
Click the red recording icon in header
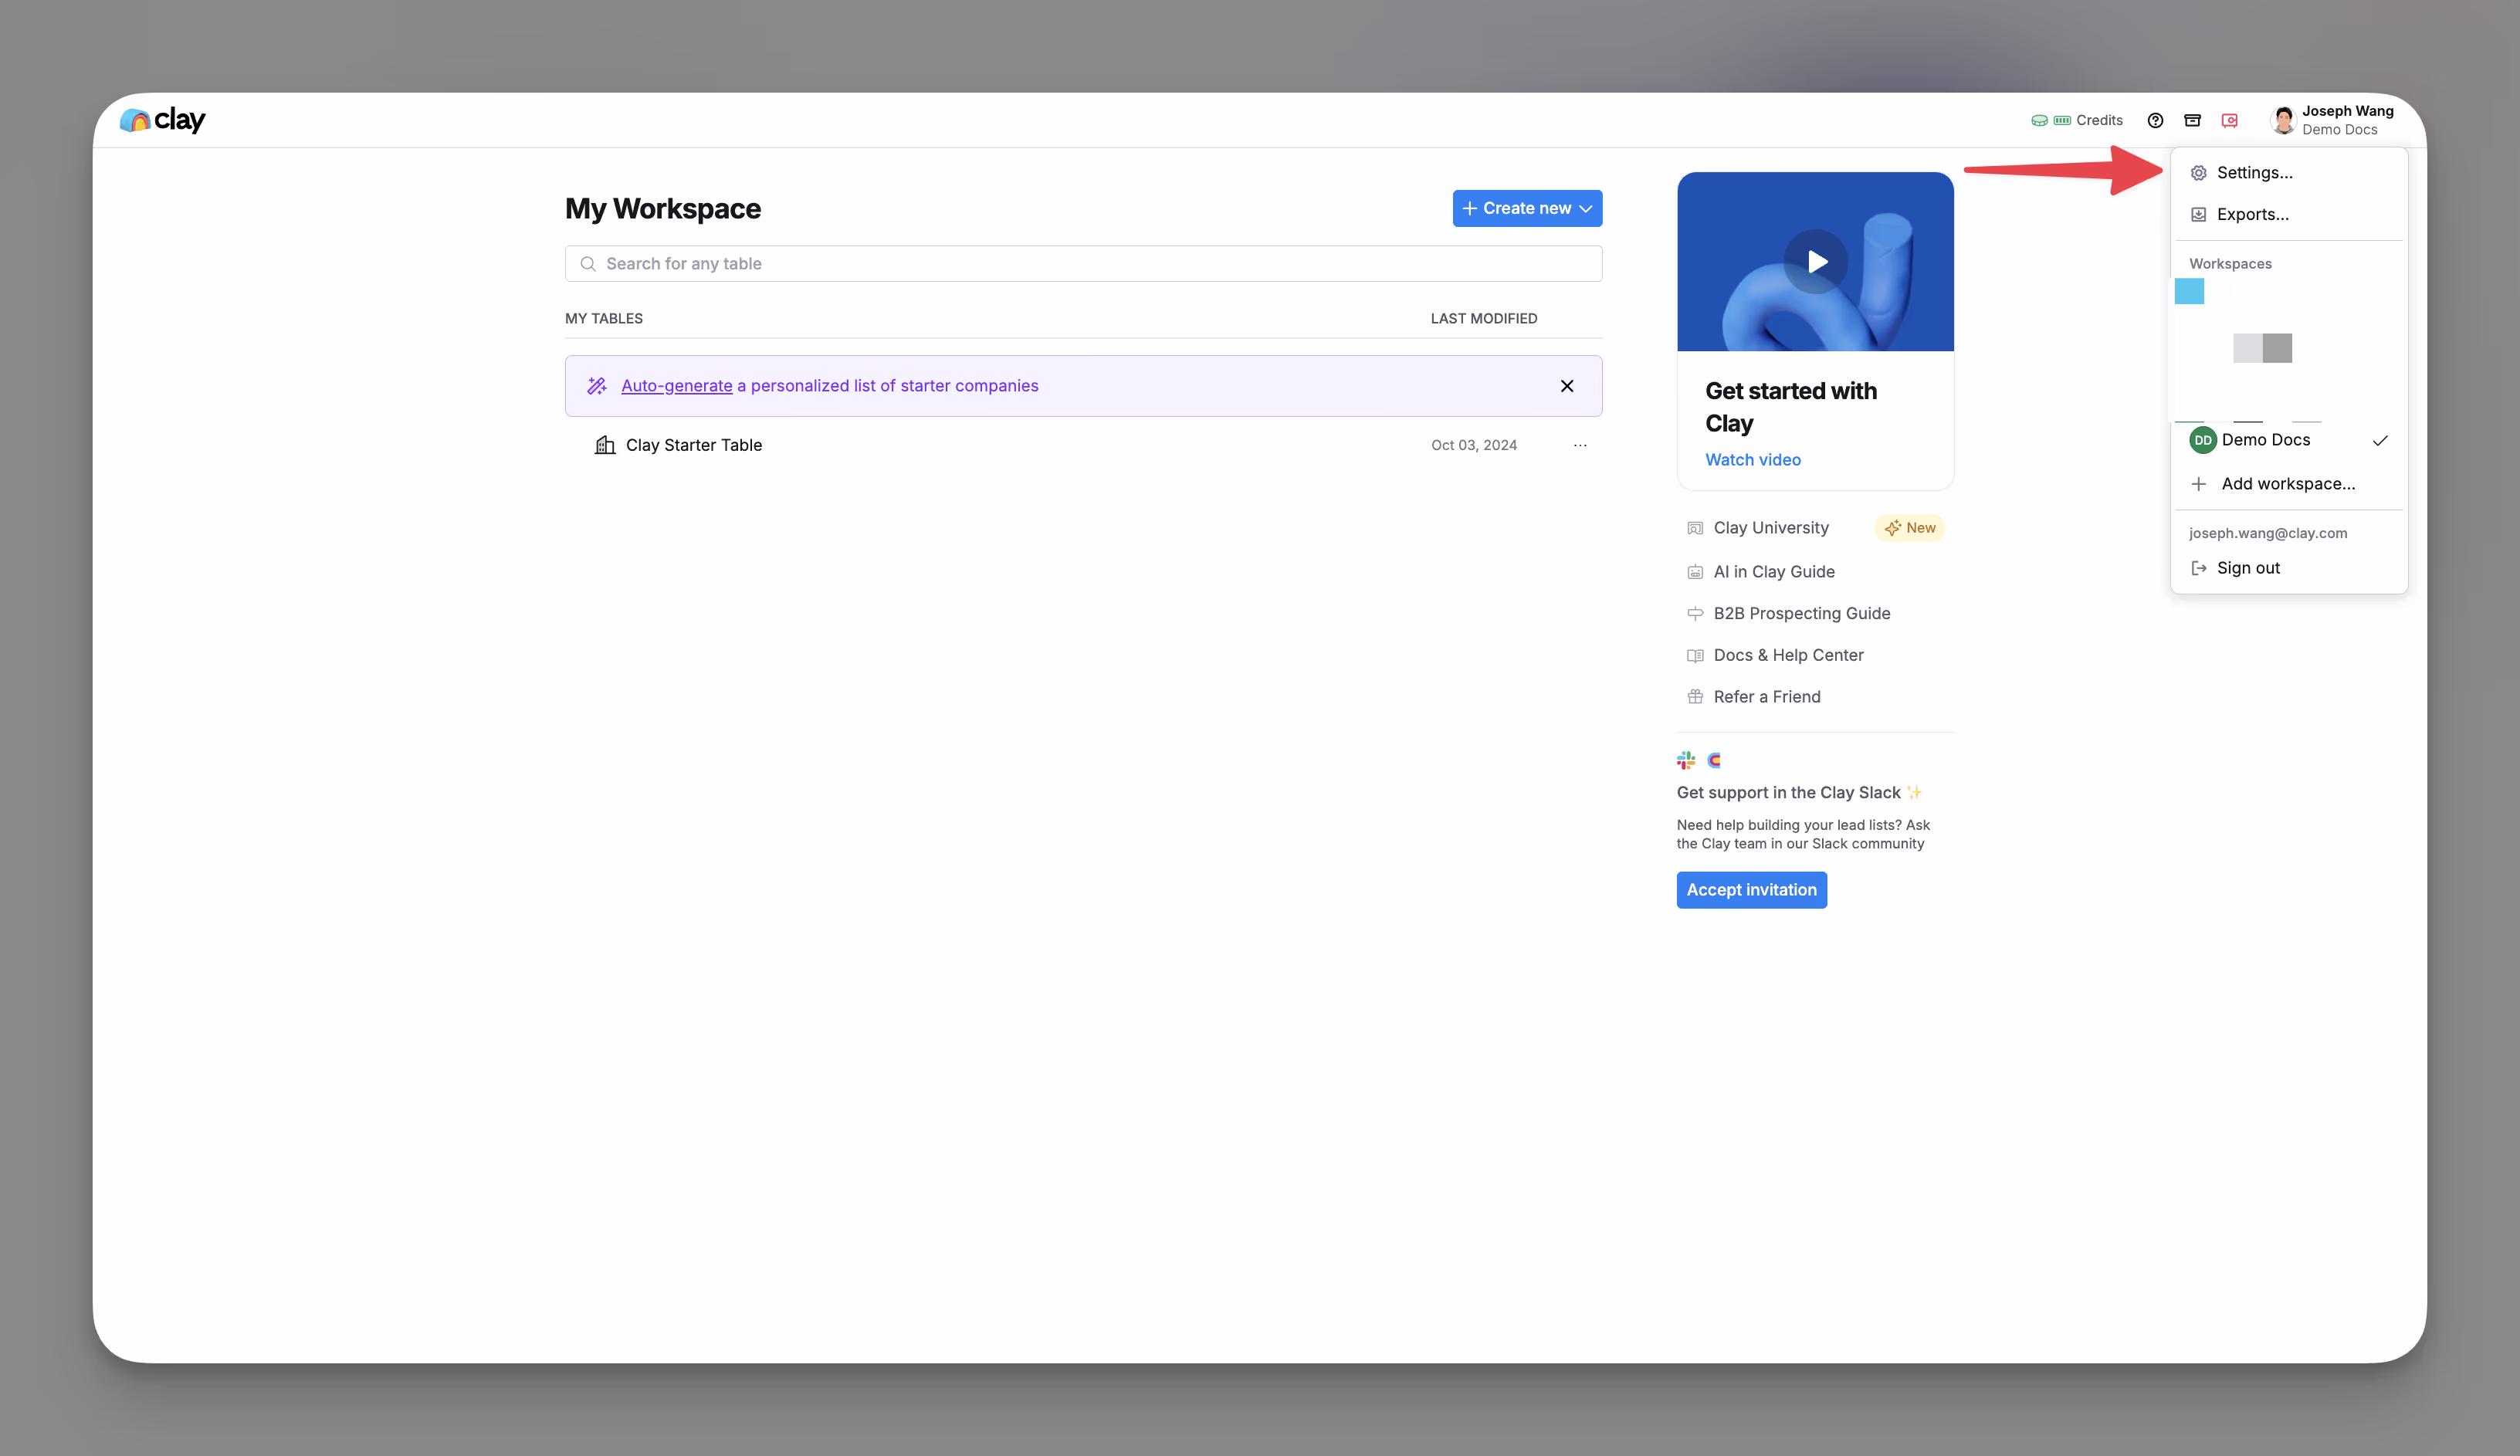[2230, 120]
